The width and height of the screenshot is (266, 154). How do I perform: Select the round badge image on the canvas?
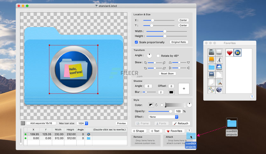point(73,69)
